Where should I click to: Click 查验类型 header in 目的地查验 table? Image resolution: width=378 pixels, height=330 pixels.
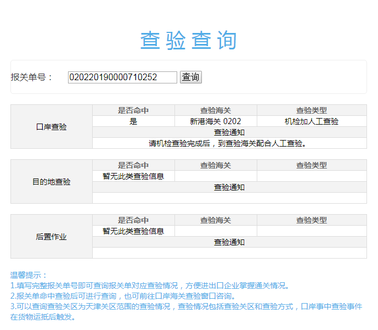(x=312, y=165)
